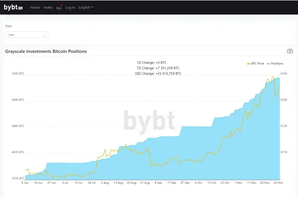Take a chart screenshot with camera icon
Screen dimensions: 298x198
290,51
